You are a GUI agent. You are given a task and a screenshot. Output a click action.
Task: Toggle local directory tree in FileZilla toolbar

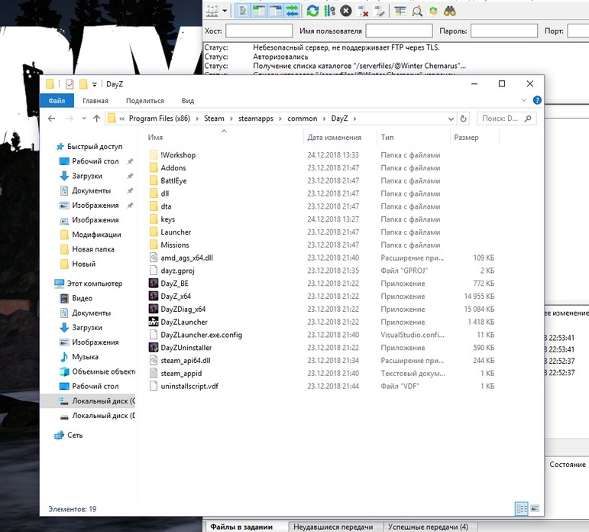tap(259, 11)
